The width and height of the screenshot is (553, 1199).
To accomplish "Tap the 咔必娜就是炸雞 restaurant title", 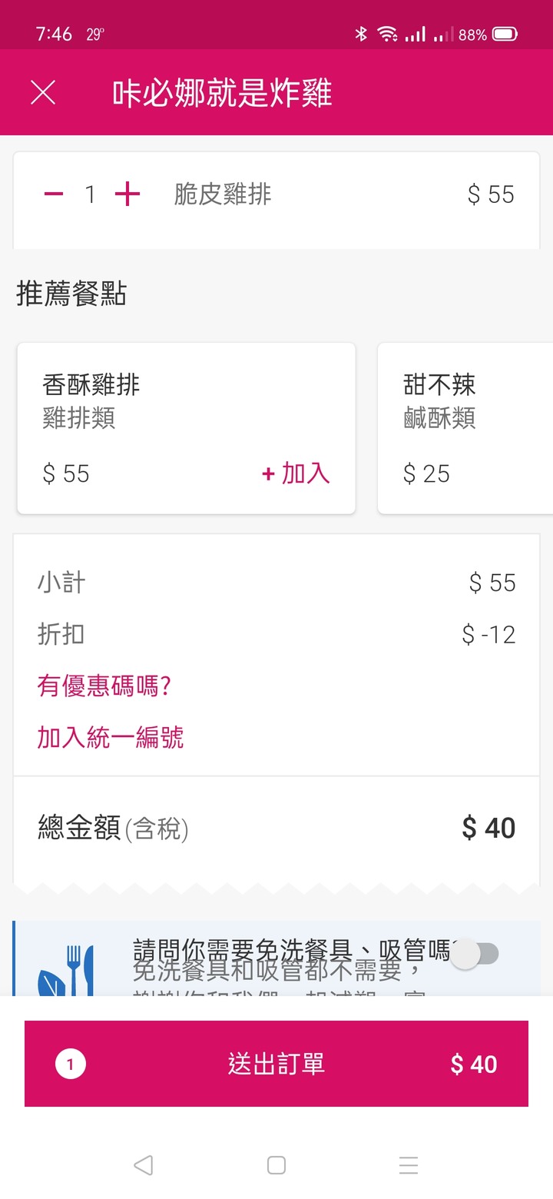I will [222, 93].
